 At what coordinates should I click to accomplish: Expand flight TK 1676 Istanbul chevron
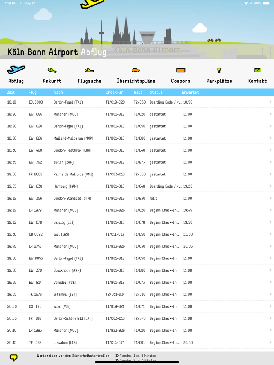point(270,294)
